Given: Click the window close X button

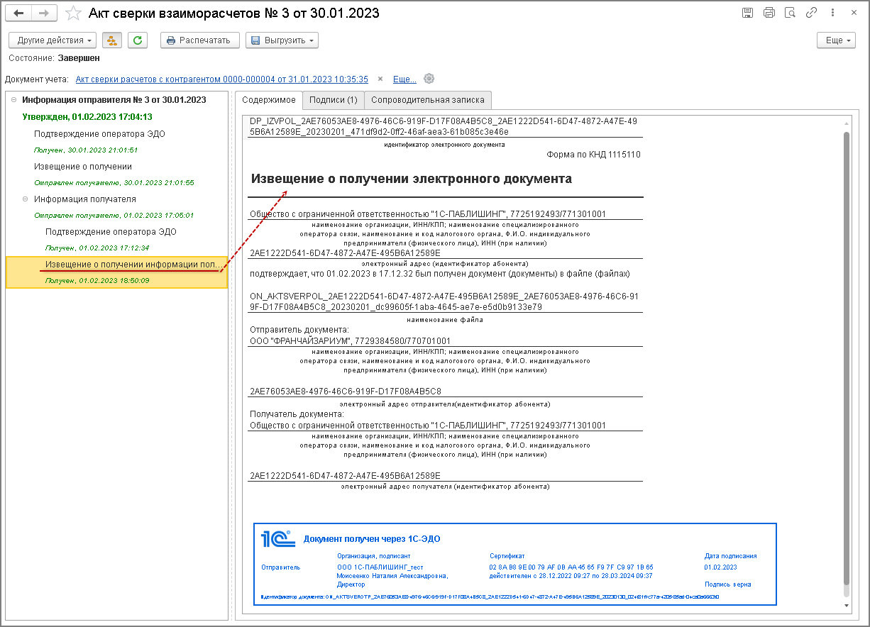Looking at the screenshot, I should point(854,13).
